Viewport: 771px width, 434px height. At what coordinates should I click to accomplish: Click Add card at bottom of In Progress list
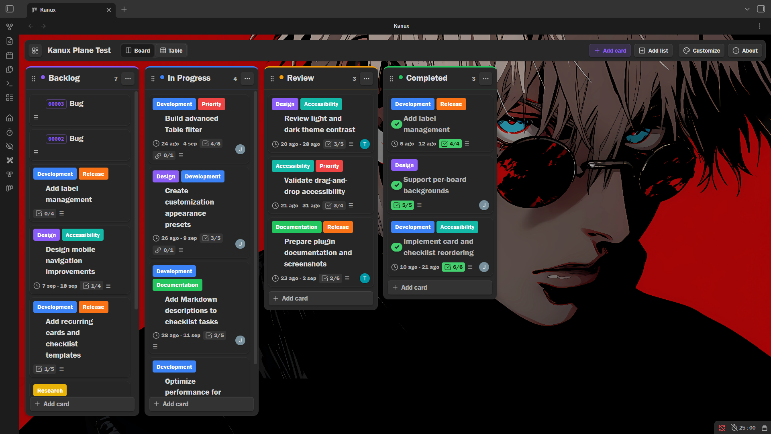pos(202,404)
